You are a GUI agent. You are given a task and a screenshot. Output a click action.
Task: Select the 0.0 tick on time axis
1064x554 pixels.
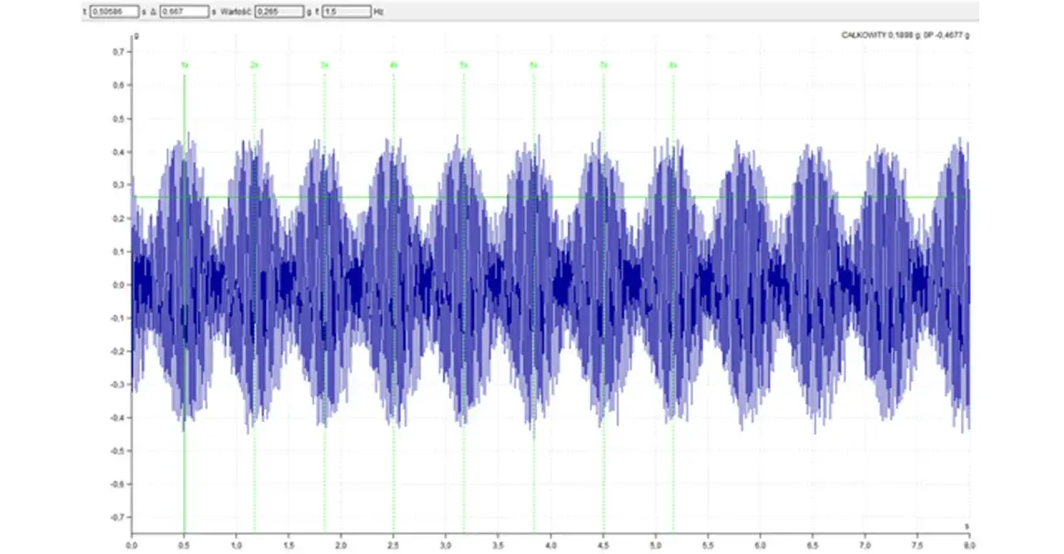coord(132,546)
